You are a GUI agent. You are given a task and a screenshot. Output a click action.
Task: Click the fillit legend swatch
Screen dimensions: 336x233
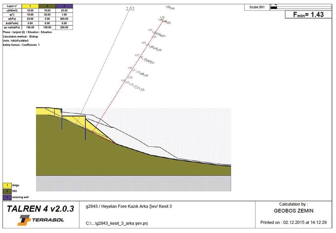pos(6,191)
